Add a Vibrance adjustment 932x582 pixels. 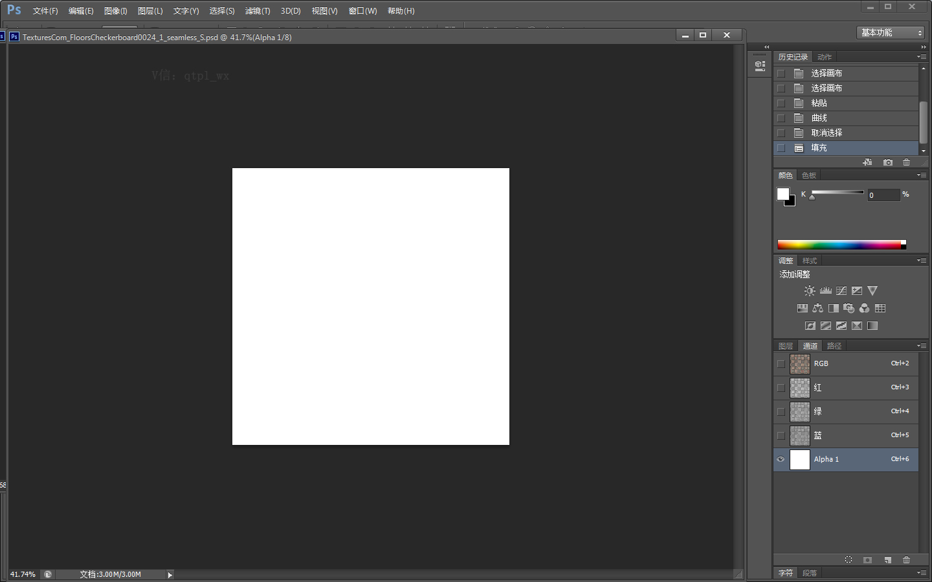(x=872, y=291)
